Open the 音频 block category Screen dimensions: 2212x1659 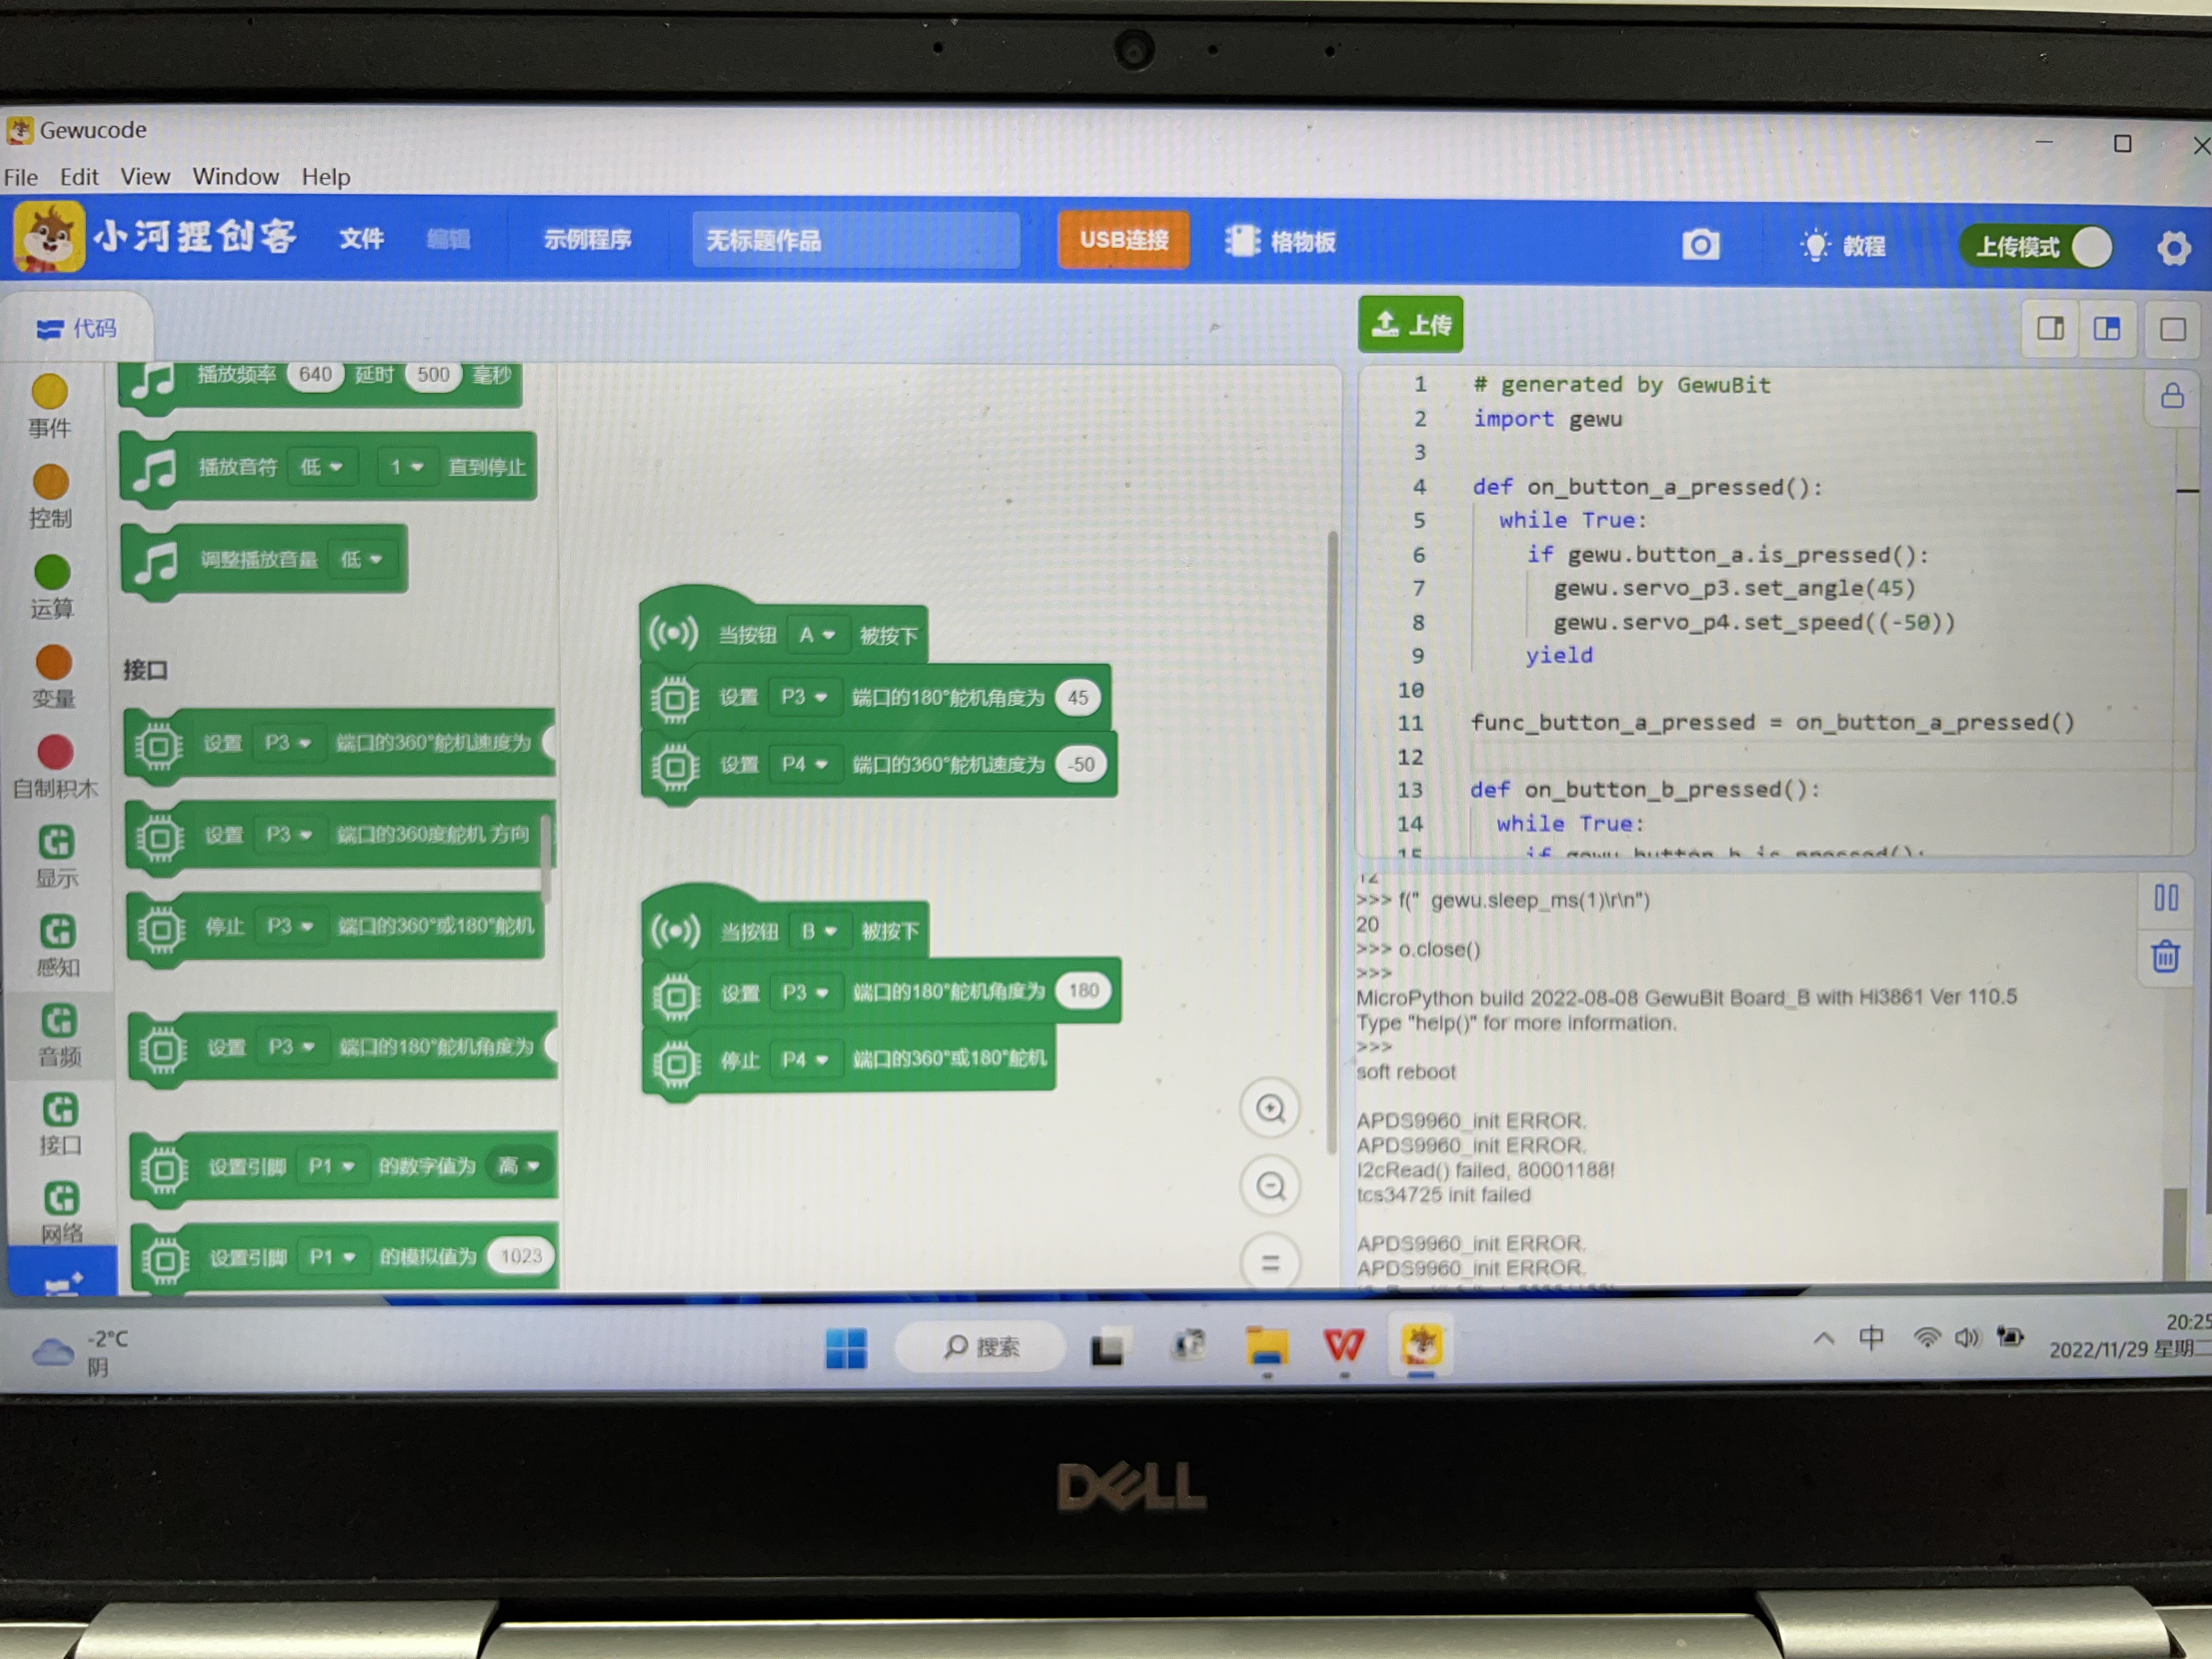pyautogui.click(x=59, y=1035)
